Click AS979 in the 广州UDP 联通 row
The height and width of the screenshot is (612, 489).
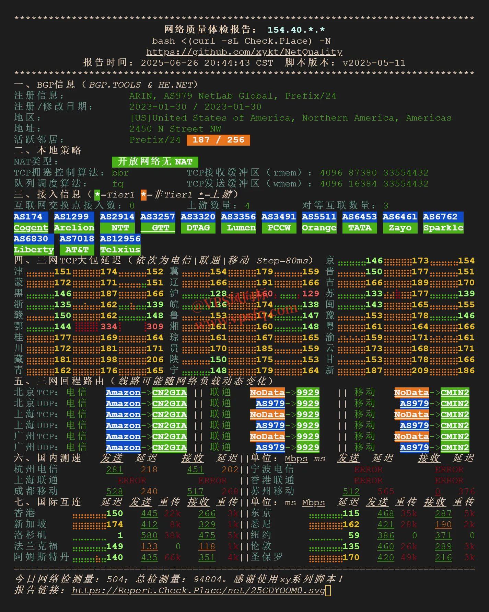[x=270, y=447]
